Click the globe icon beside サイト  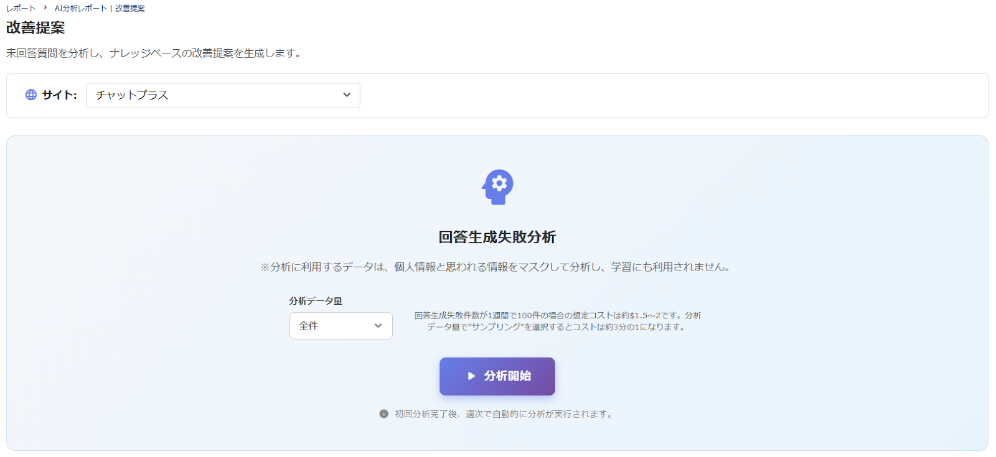(x=31, y=95)
